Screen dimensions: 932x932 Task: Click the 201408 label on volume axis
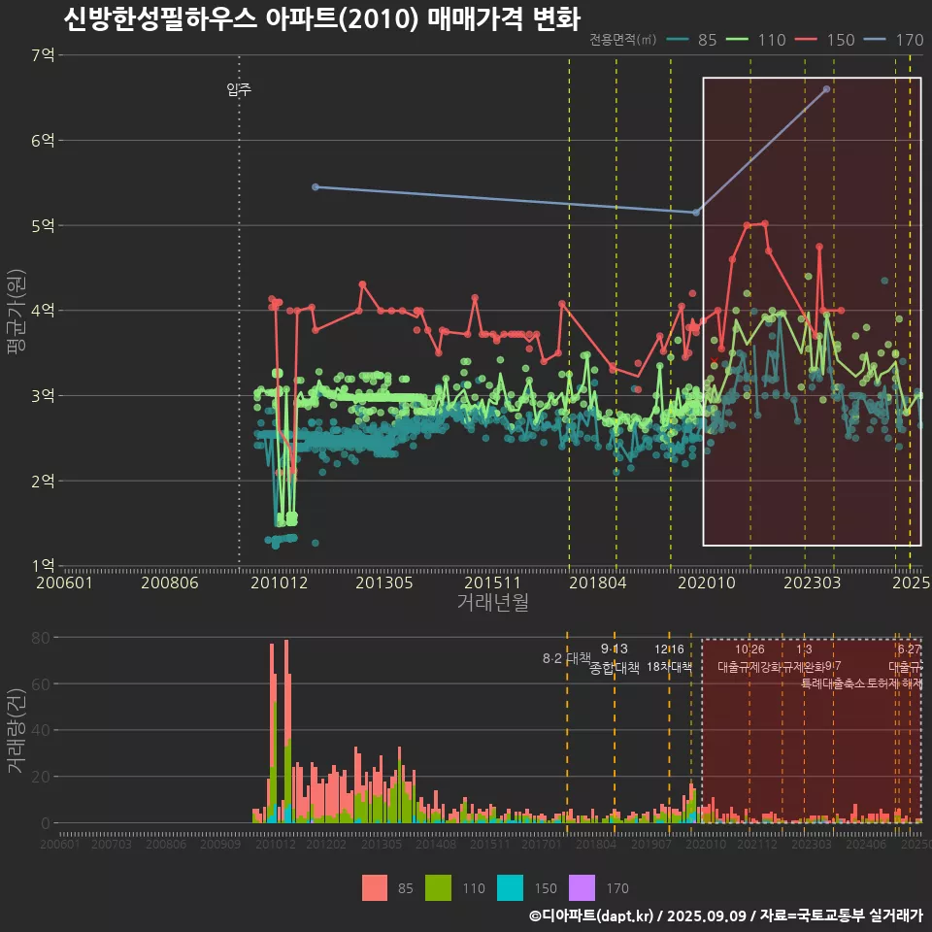coord(436,844)
